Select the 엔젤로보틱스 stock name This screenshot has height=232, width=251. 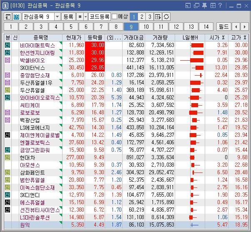click(x=35, y=143)
